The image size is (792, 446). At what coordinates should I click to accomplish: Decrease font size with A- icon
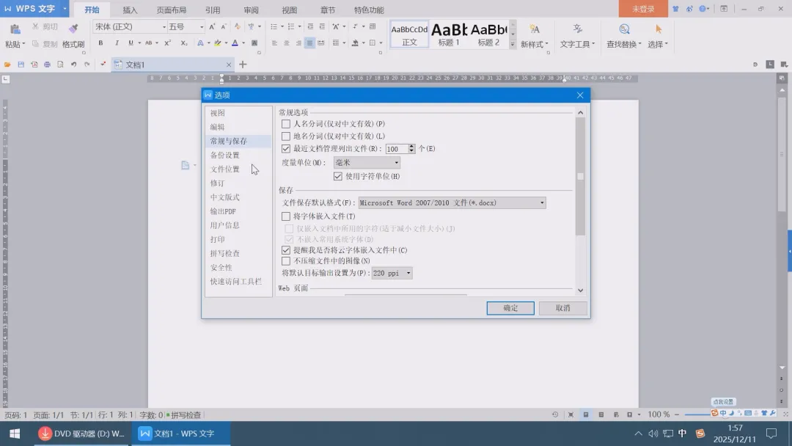click(224, 26)
